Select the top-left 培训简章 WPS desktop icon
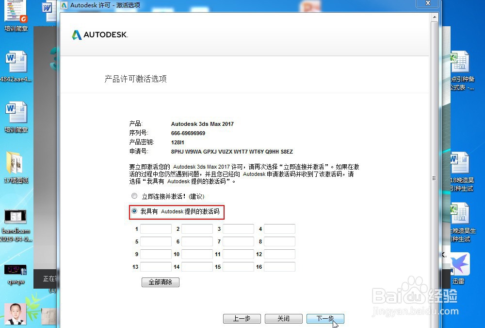485x328 pixels. point(16,16)
